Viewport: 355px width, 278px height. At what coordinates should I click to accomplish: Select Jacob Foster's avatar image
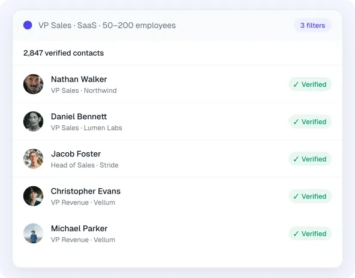coord(34,159)
